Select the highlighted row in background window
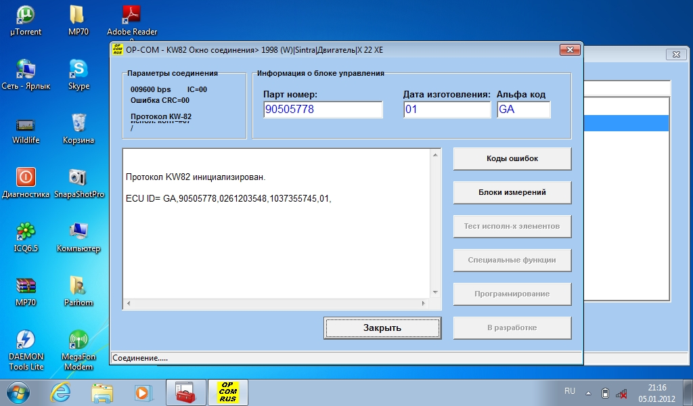The width and height of the screenshot is (693, 406). [626, 123]
